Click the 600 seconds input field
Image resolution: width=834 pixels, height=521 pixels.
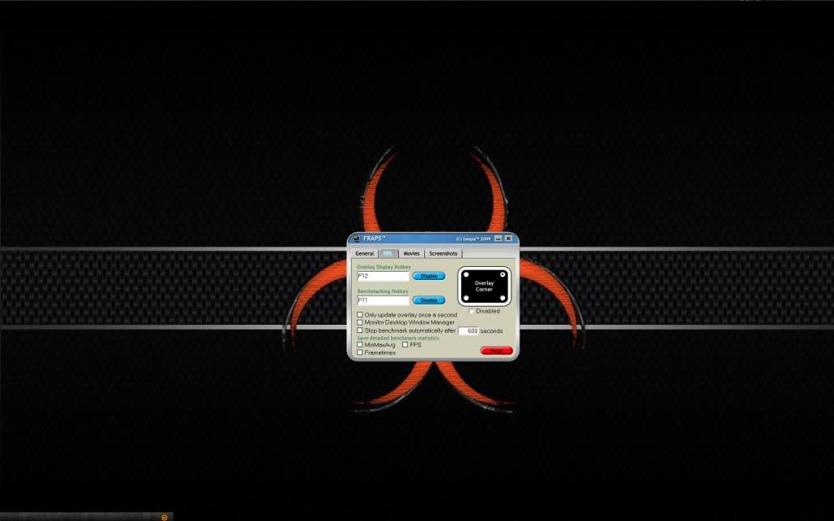point(468,331)
